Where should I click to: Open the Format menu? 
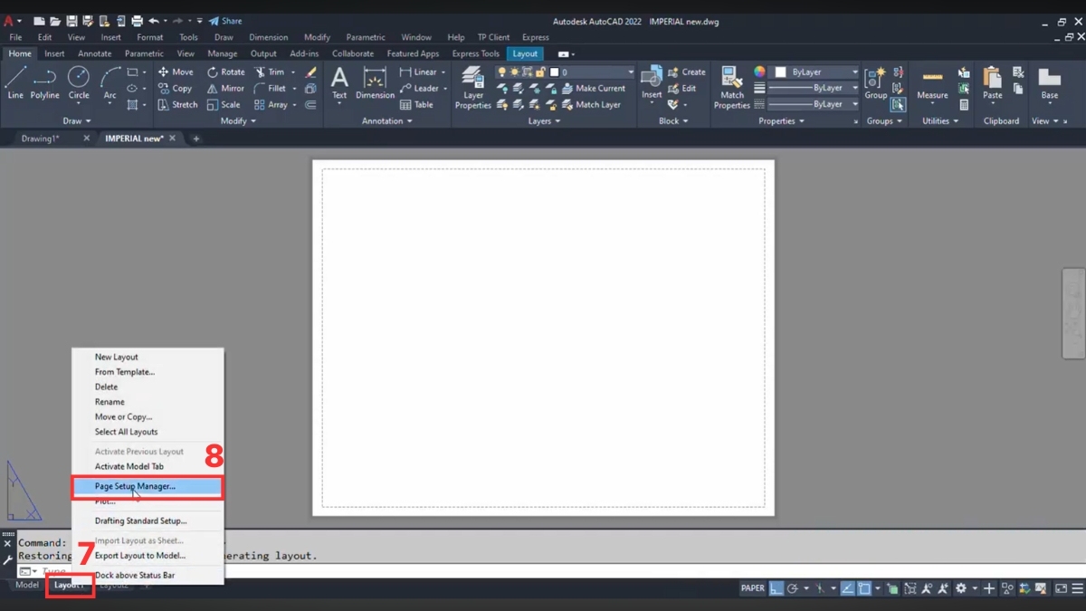click(150, 37)
